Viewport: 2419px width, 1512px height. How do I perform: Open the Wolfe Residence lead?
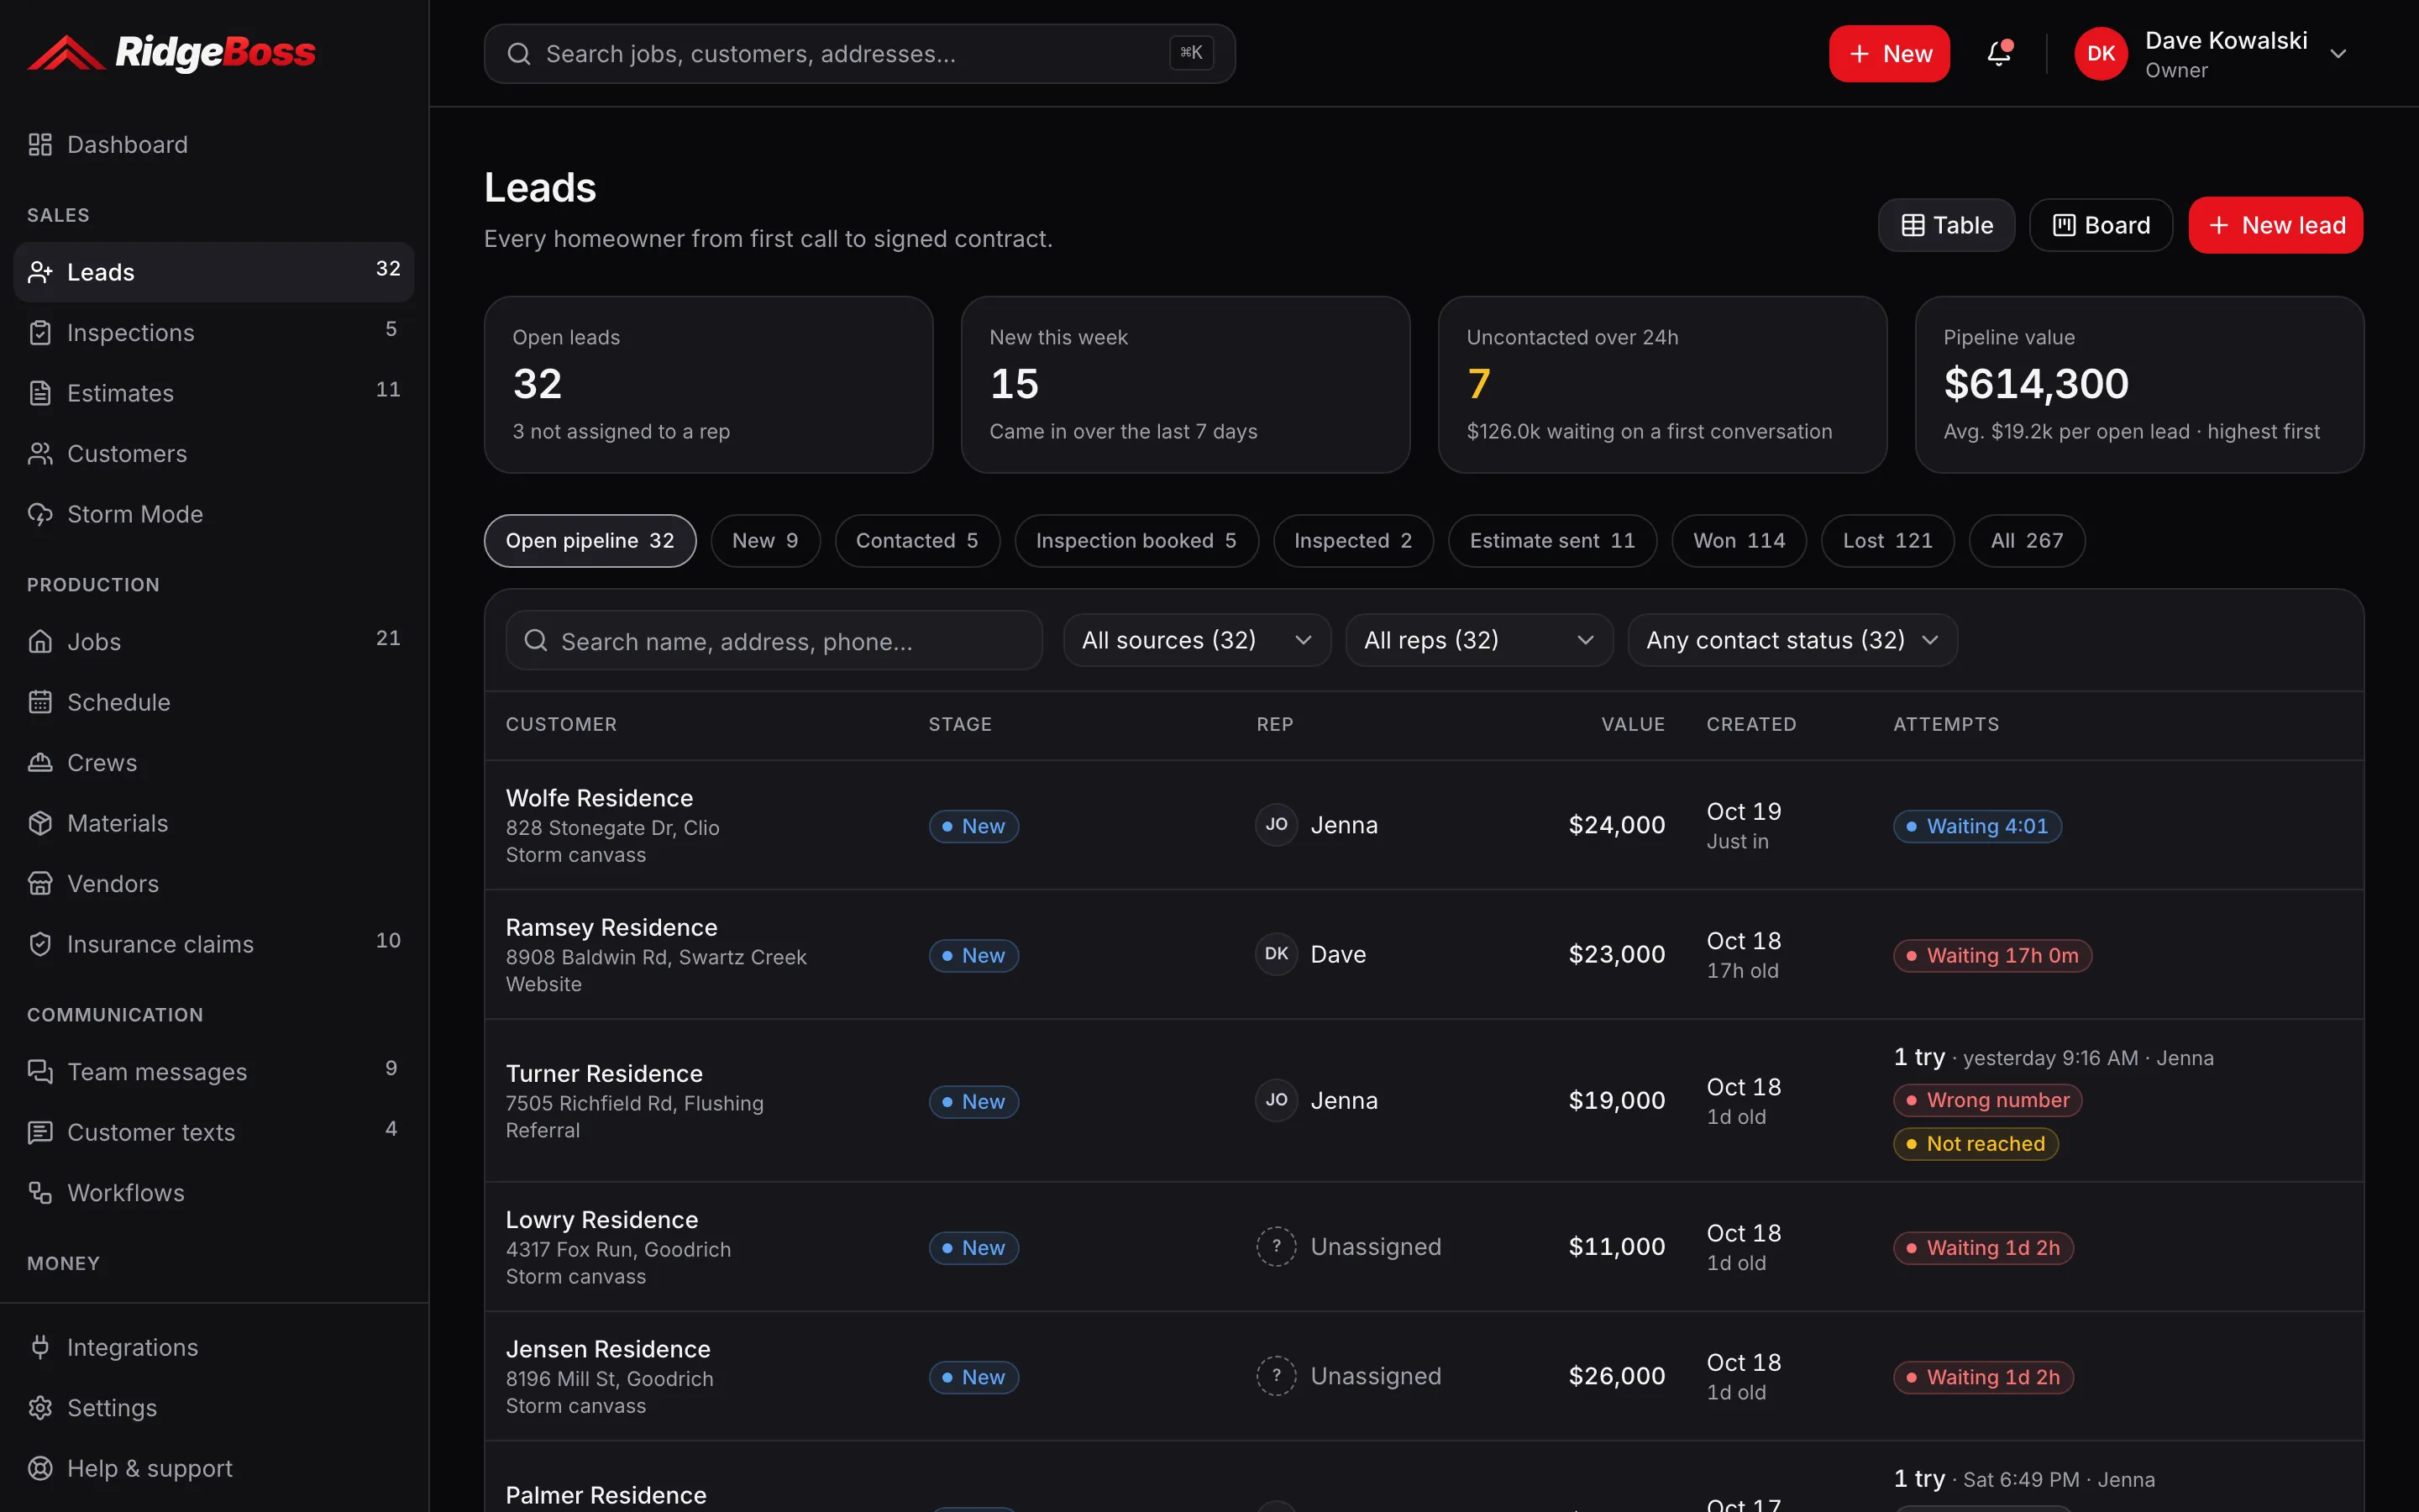coord(599,798)
